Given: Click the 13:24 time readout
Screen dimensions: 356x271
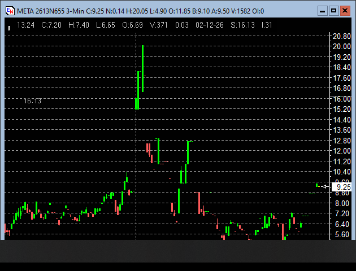Looking at the screenshot, I should (x=25, y=25).
